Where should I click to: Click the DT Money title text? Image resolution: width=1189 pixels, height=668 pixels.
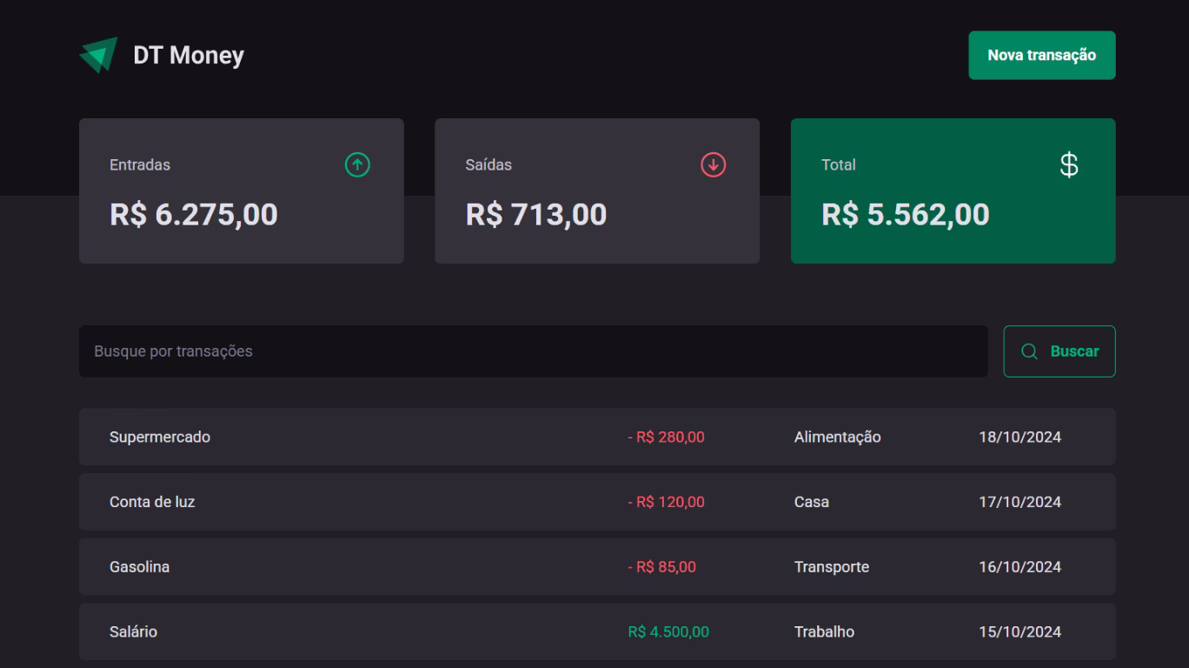pyautogui.click(x=189, y=56)
